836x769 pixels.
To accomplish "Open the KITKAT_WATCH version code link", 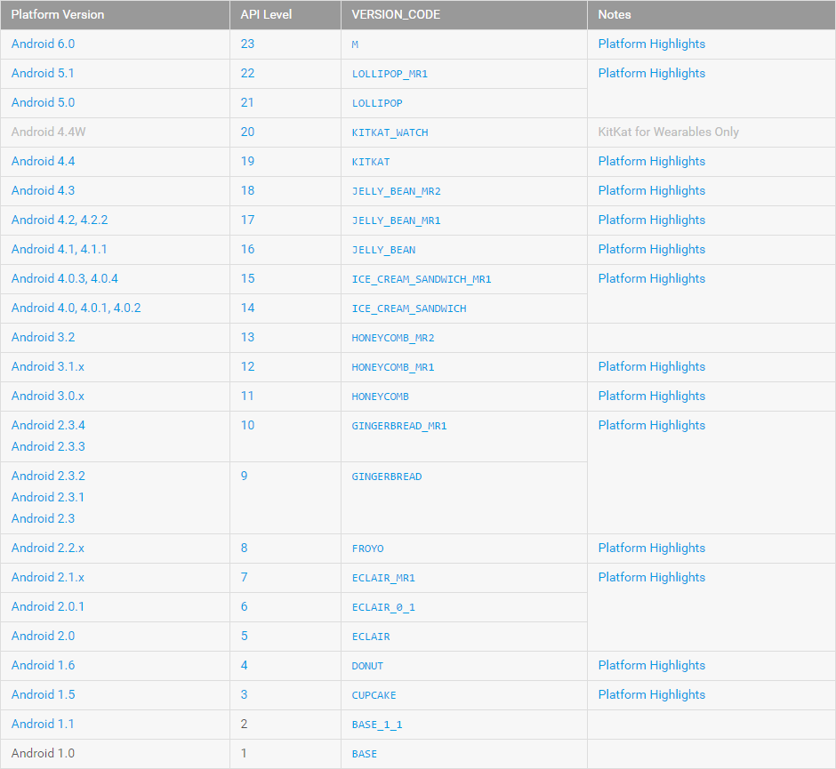I will pos(390,132).
